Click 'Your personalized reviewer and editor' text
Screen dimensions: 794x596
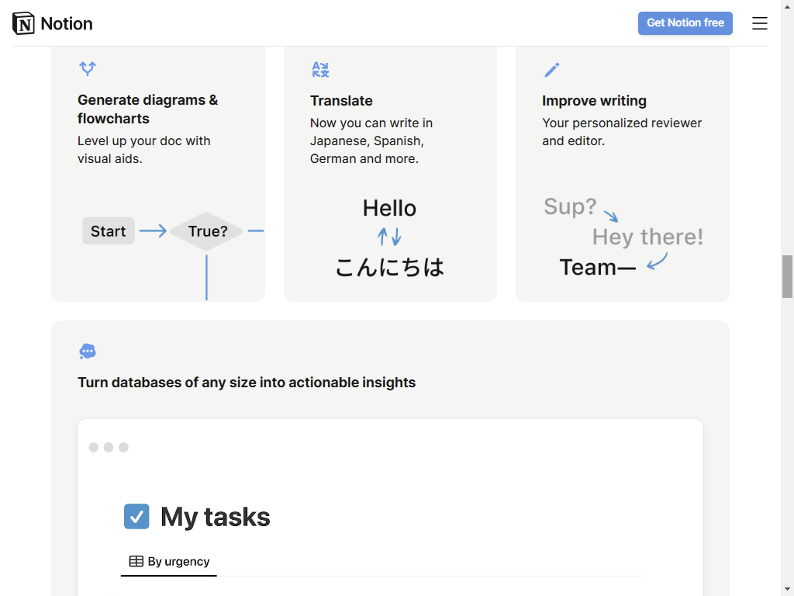(x=622, y=132)
